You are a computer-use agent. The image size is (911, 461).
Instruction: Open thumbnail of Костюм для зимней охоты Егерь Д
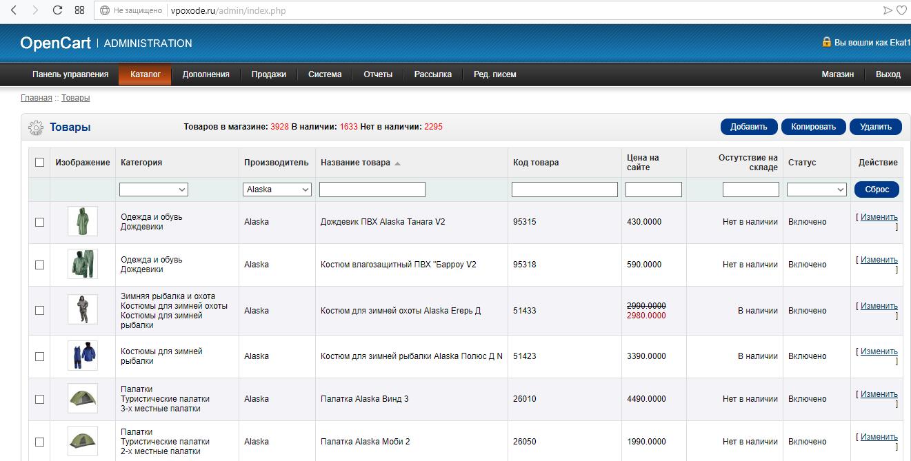(83, 310)
